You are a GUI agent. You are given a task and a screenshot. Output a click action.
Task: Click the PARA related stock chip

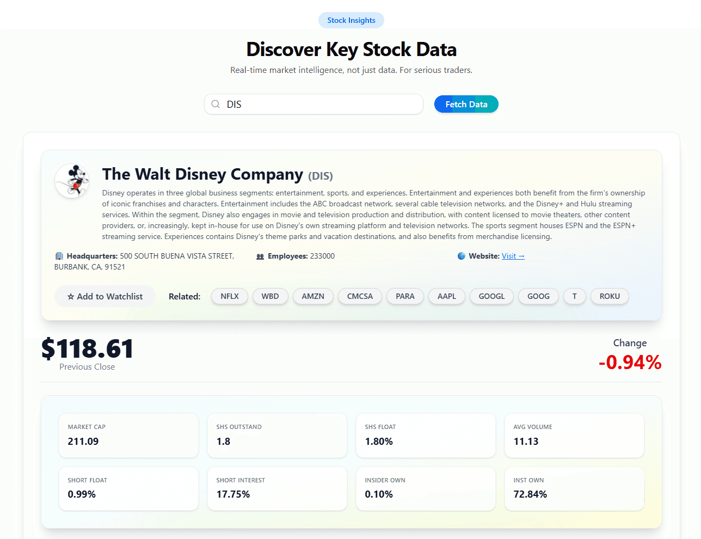click(x=405, y=296)
